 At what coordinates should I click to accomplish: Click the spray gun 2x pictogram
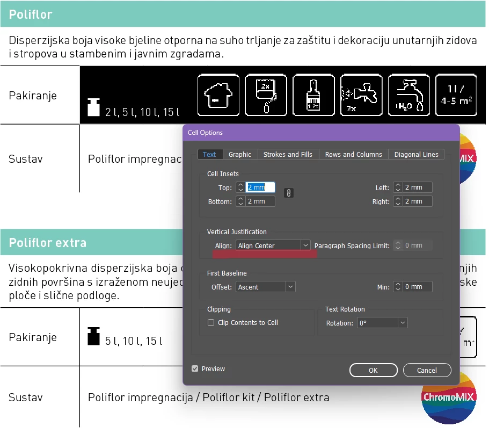361,95
